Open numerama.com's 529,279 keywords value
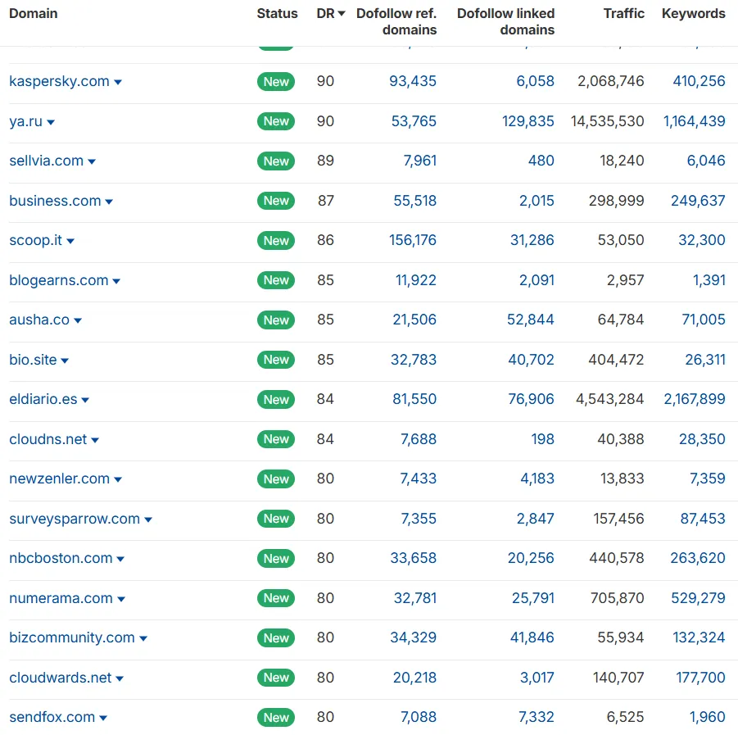 click(698, 599)
